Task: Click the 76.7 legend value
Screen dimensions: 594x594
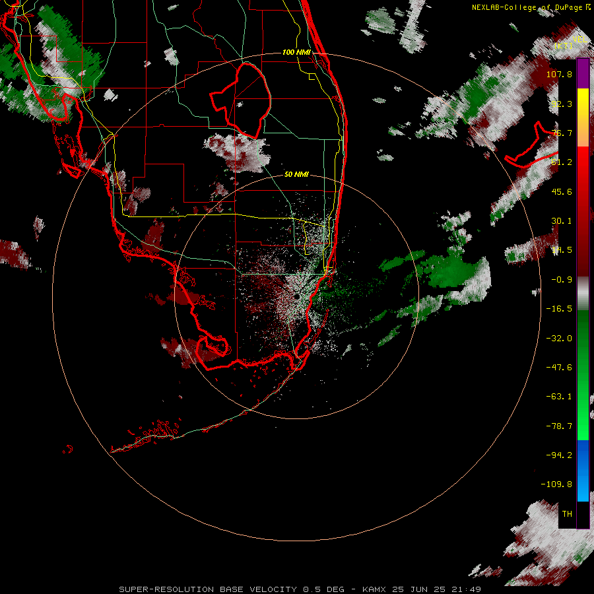Action: click(x=562, y=133)
